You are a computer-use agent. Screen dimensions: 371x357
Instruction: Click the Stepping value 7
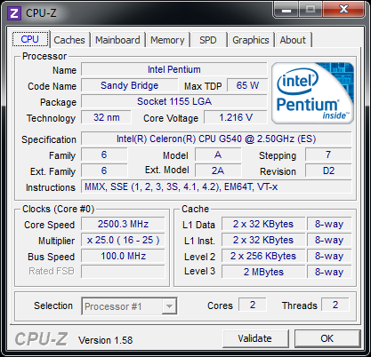click(x=328, y=155)
